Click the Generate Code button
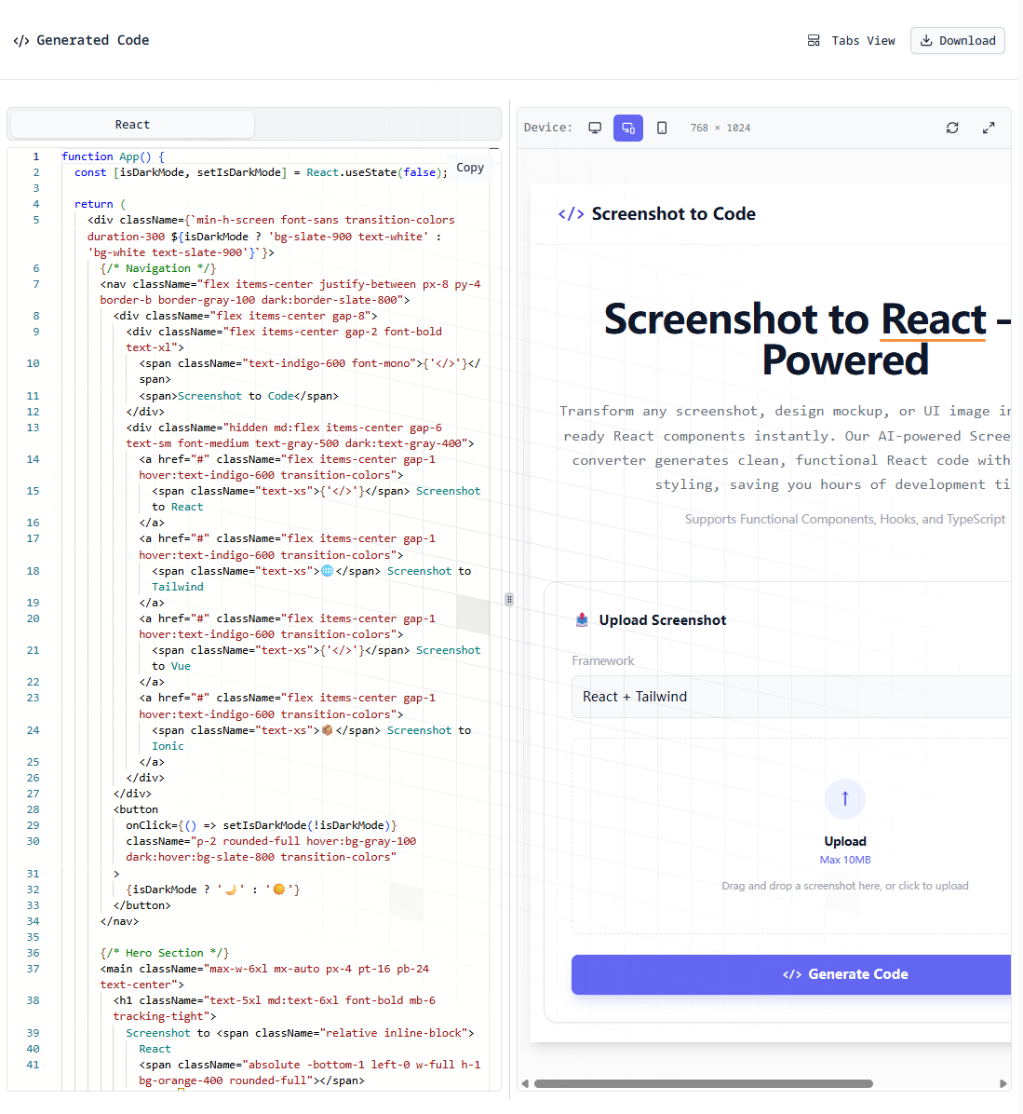Screen dimensions: 1023x1114 pyautogui.click(x=844, y=974)
